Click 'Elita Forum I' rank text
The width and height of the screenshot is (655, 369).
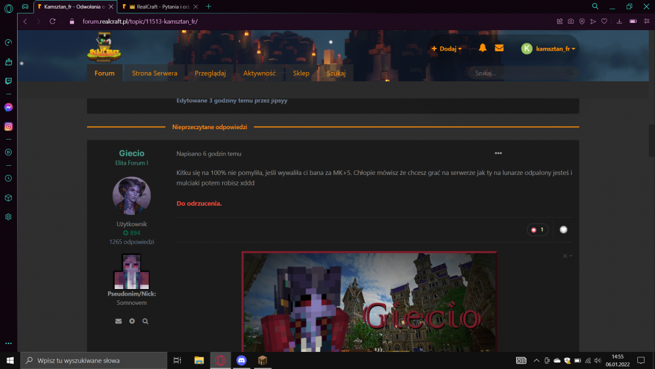click(132, 163)
